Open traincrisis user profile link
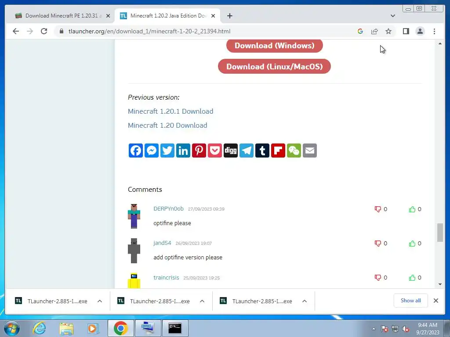 [x=166, y=277]
